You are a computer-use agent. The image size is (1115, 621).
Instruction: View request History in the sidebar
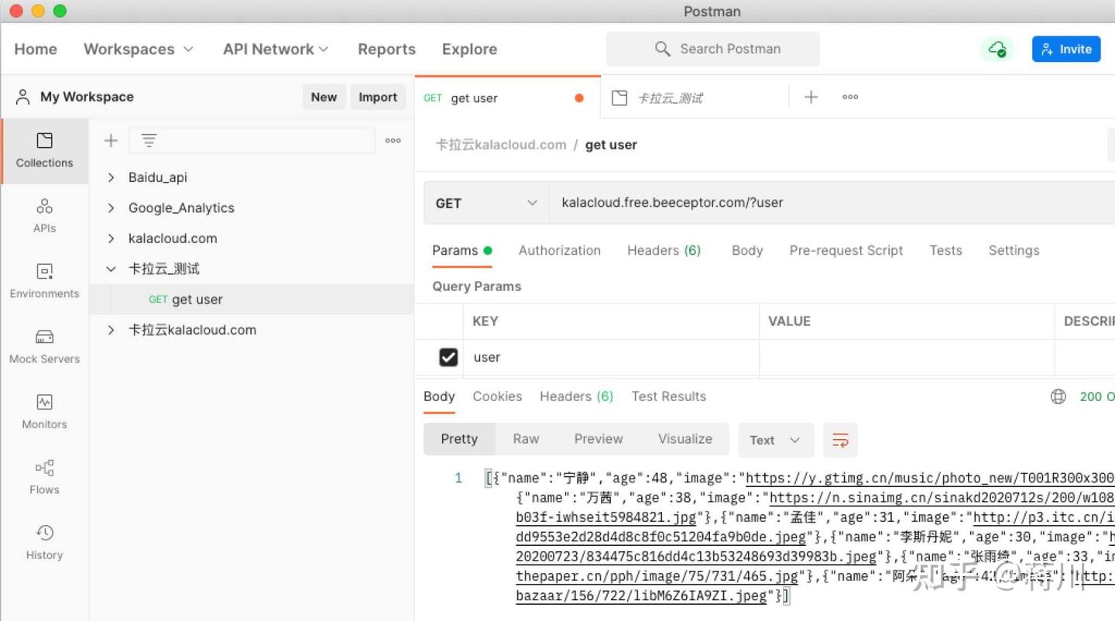(43, 542)
